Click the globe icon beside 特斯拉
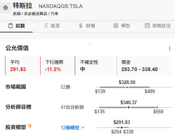The height and width of the screenshot is (137, 175). pos(5,8)
